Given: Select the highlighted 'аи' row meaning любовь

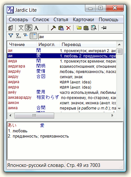Looking at the screenshot, I should coord(62,56).
